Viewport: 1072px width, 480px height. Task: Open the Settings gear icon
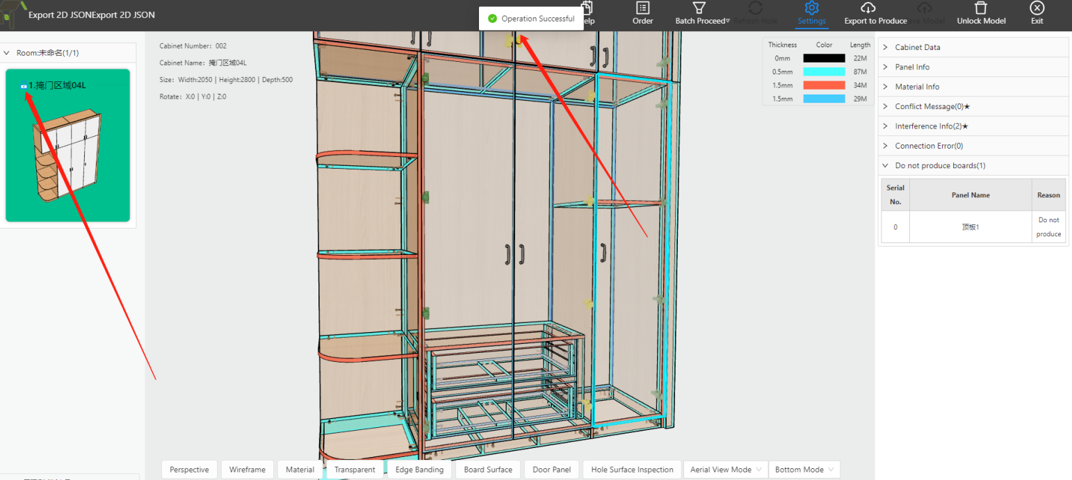[811, 8]
